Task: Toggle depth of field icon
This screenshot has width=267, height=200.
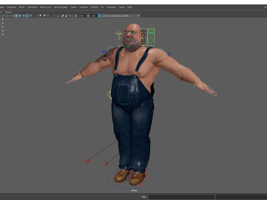Action: click(x=51, y=16)
